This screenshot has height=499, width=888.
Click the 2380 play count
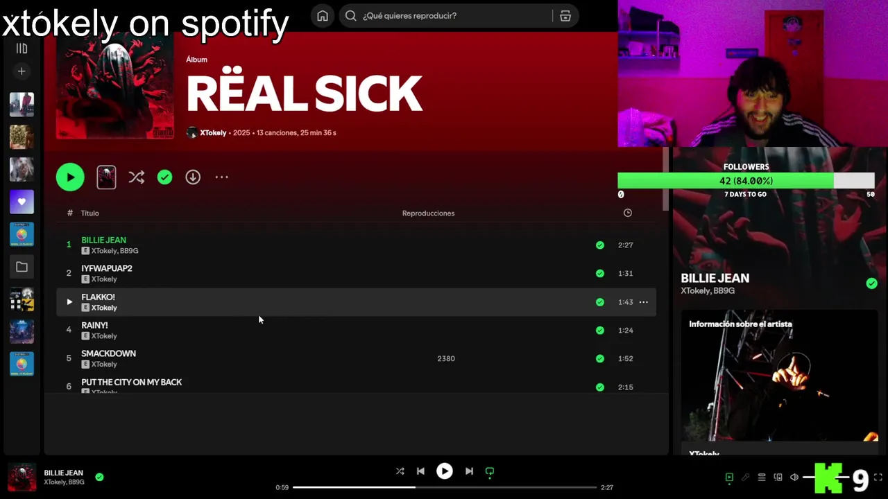coord(446,358)
